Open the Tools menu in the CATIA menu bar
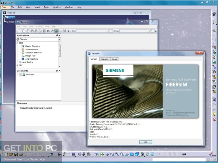Viewport: 218px width, 163px height. (46, 7)
